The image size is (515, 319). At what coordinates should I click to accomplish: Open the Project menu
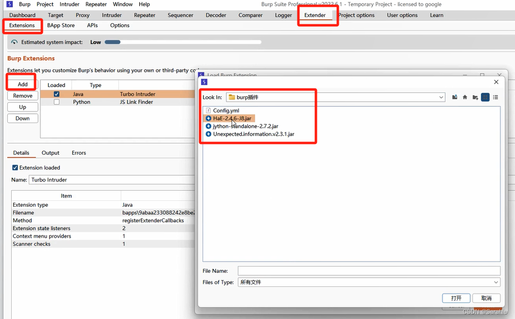point(45,4)
